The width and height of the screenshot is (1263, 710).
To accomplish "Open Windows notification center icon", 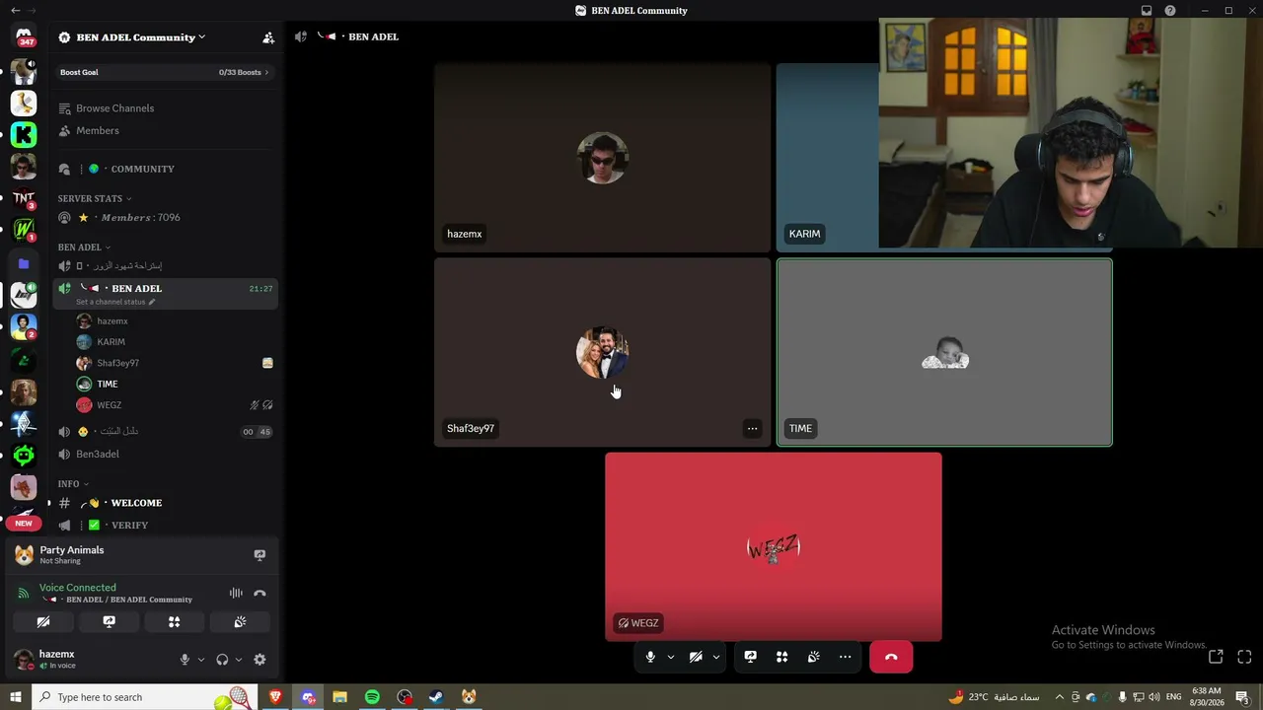I will click(1242, 697).
